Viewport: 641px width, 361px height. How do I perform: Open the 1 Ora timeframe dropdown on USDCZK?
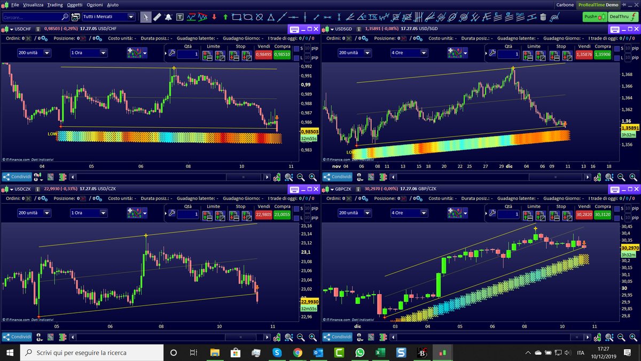pos(88,213)
